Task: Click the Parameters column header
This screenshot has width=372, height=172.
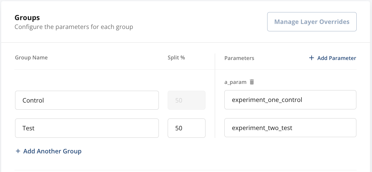Action: [239, 58]
